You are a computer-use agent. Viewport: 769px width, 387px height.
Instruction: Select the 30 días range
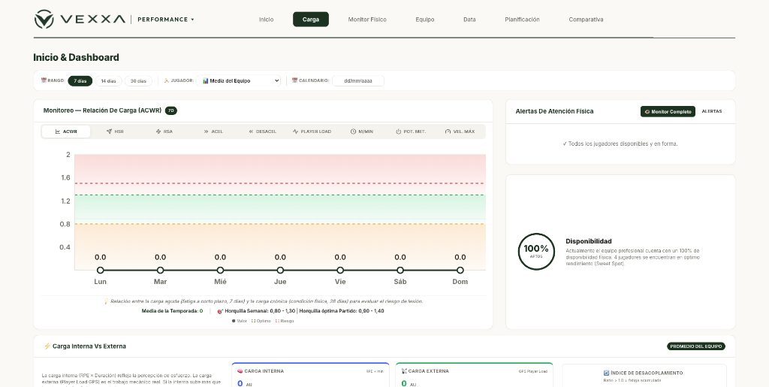pyautogui.click(x=138, y=81)
